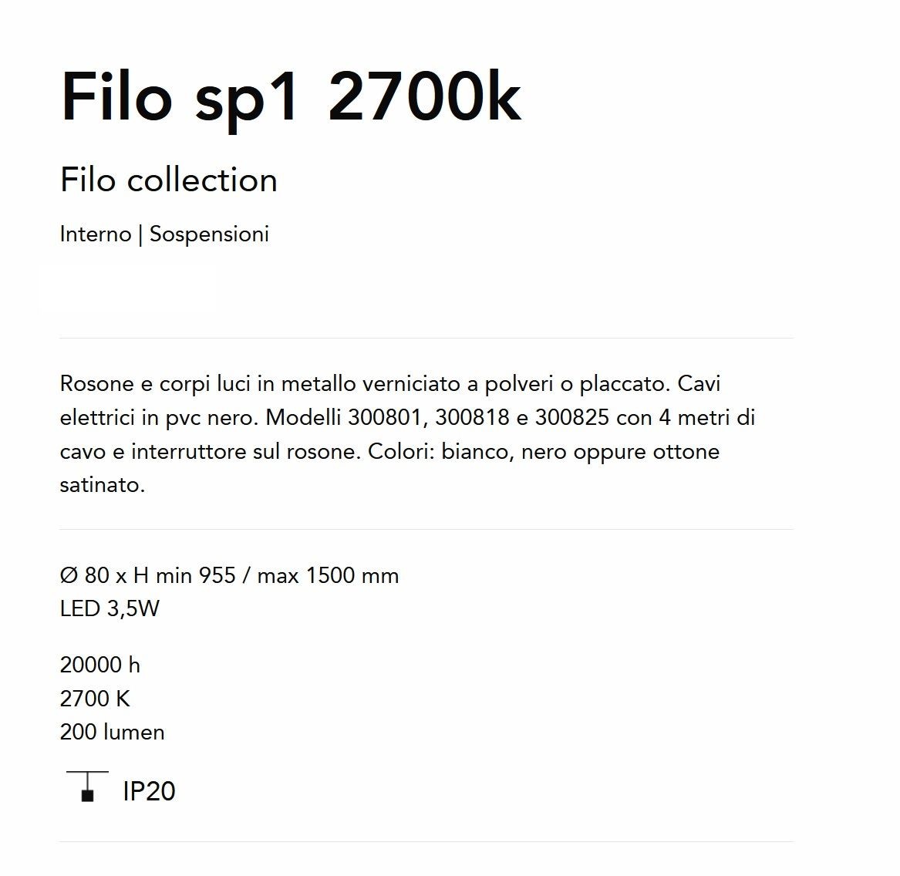Image resolution: width=900 pixels, height=876 pixels.
Task: Click the word satinato ending the description
Action: [x=102, y=485]
